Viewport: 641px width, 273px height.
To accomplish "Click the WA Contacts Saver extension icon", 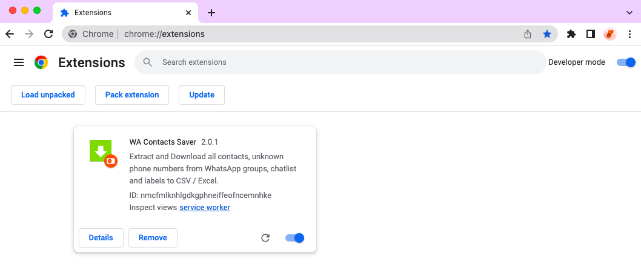I will coord(104,153).
